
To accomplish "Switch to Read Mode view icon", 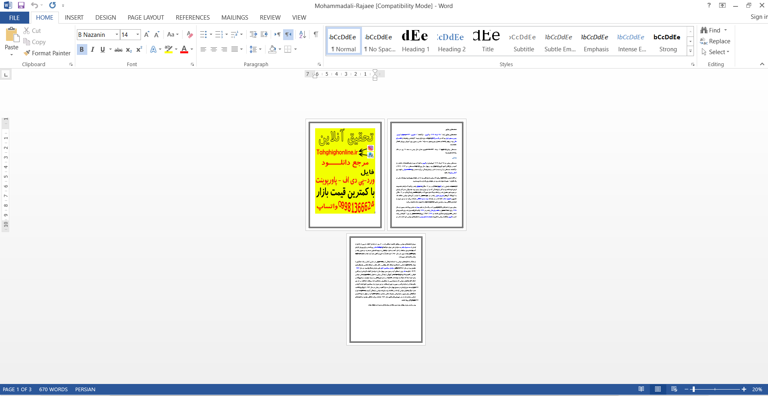I will [x=641, y=389].
